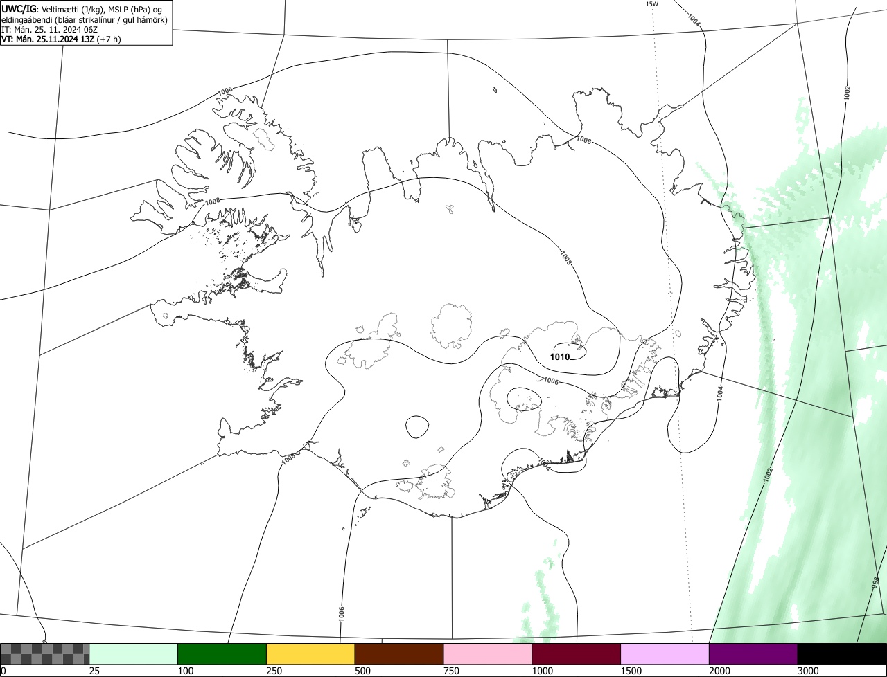Pick the lavender 1500–2000 legend swatch
Viewport: 887px width, 677px height.
[665, 653]
